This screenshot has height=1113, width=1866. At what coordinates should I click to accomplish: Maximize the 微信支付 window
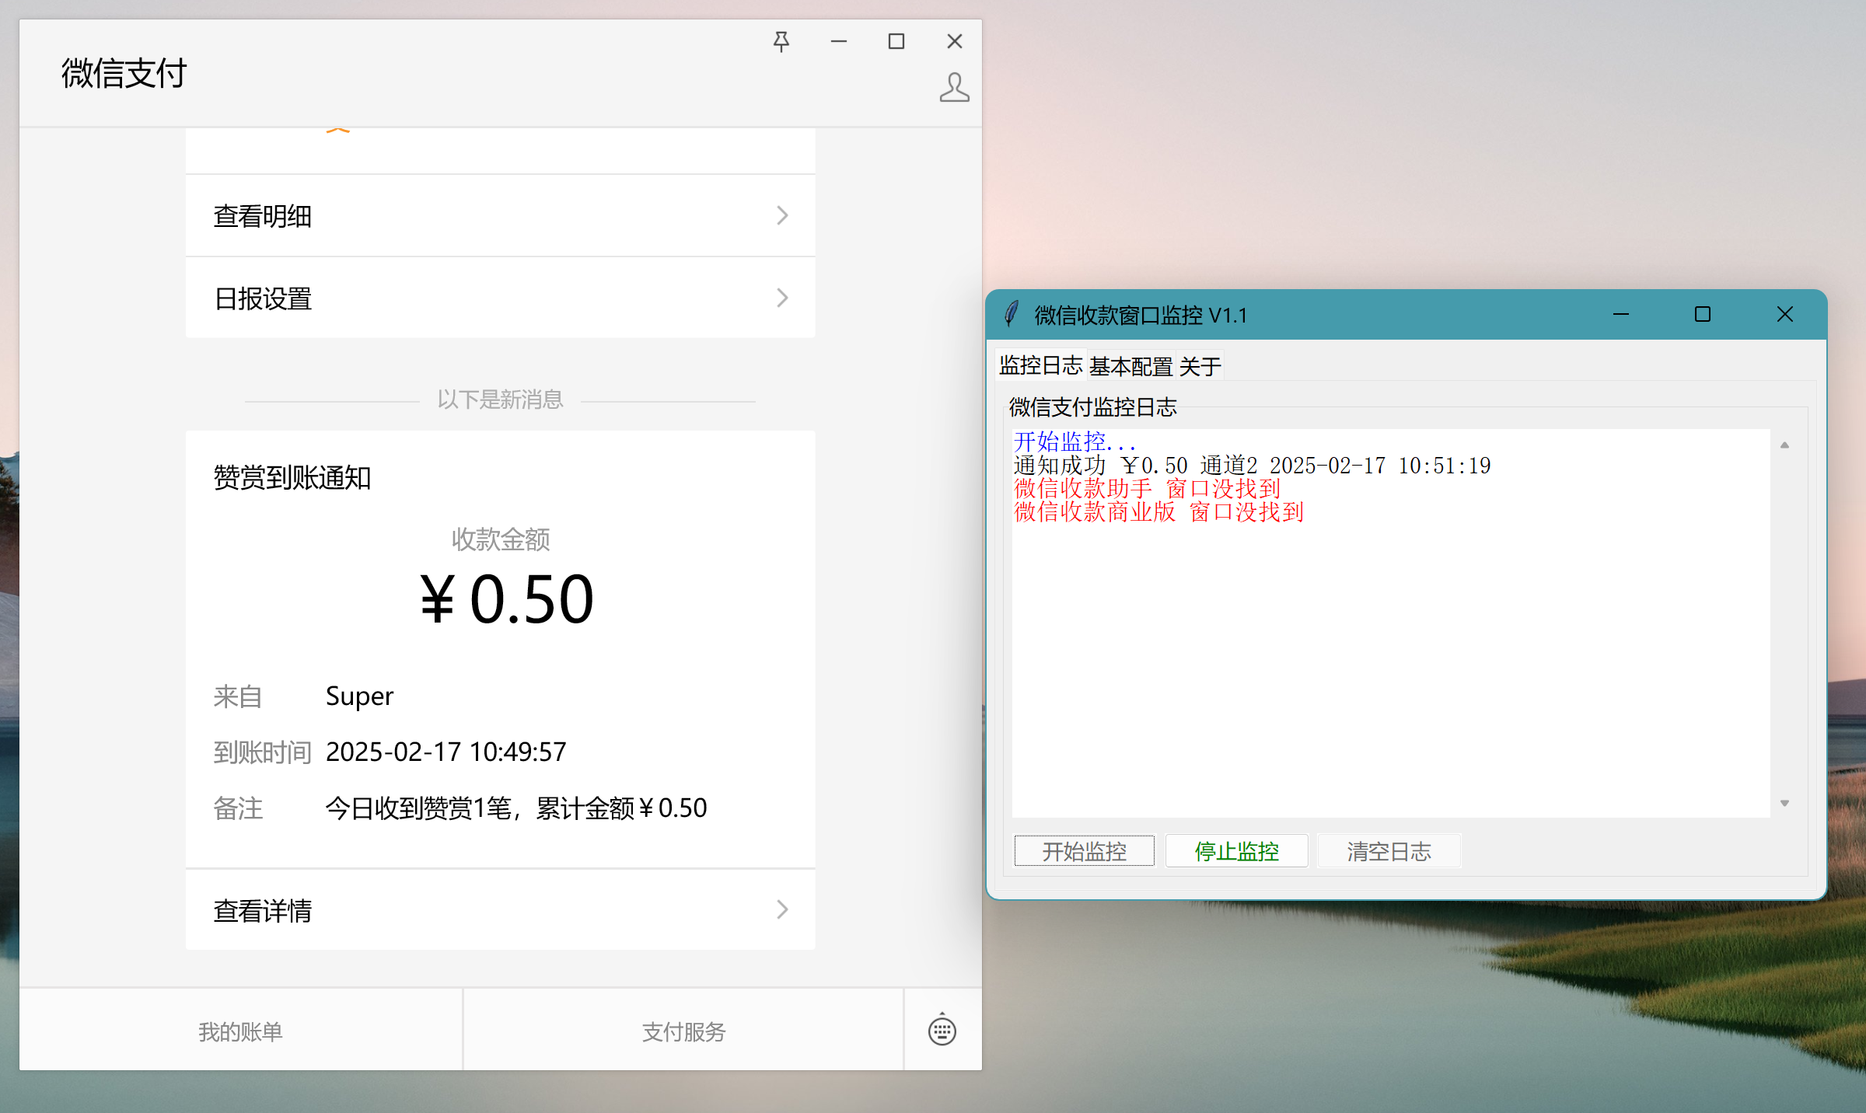click(896, 41)
